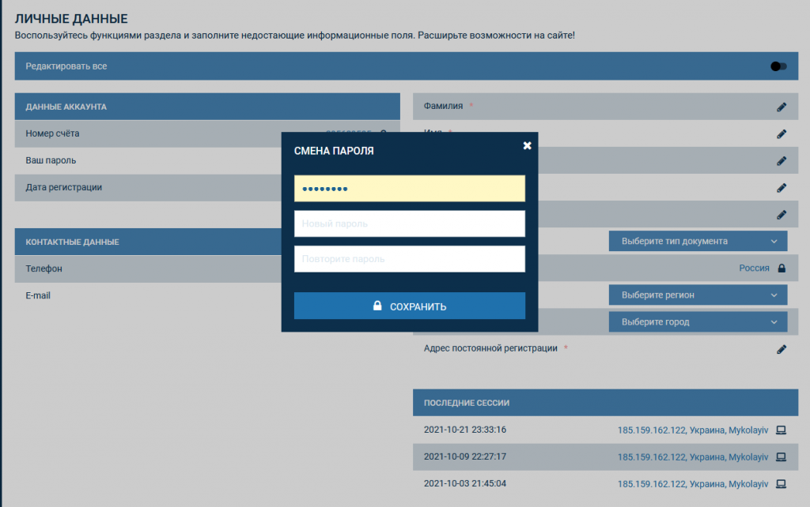Click the computer icon for the 2021-10-21 session

point(781,430)
